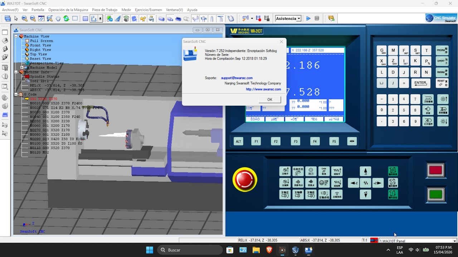The width and height of the screenshot is (458, 257).
Task: Click the -X jog arrow key
Action: click(365, 171)
